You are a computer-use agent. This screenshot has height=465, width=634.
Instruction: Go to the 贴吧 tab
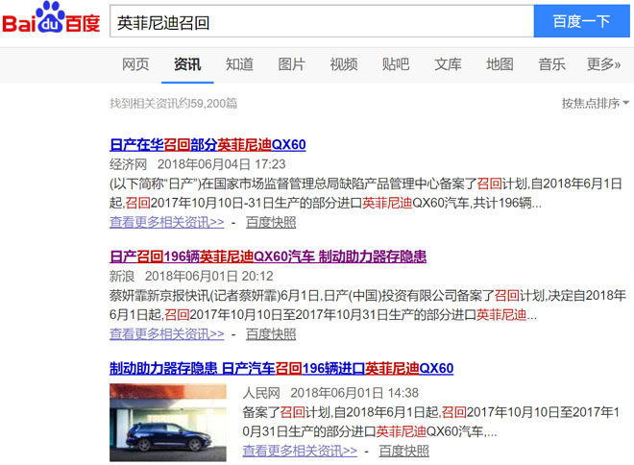point(396,64)
